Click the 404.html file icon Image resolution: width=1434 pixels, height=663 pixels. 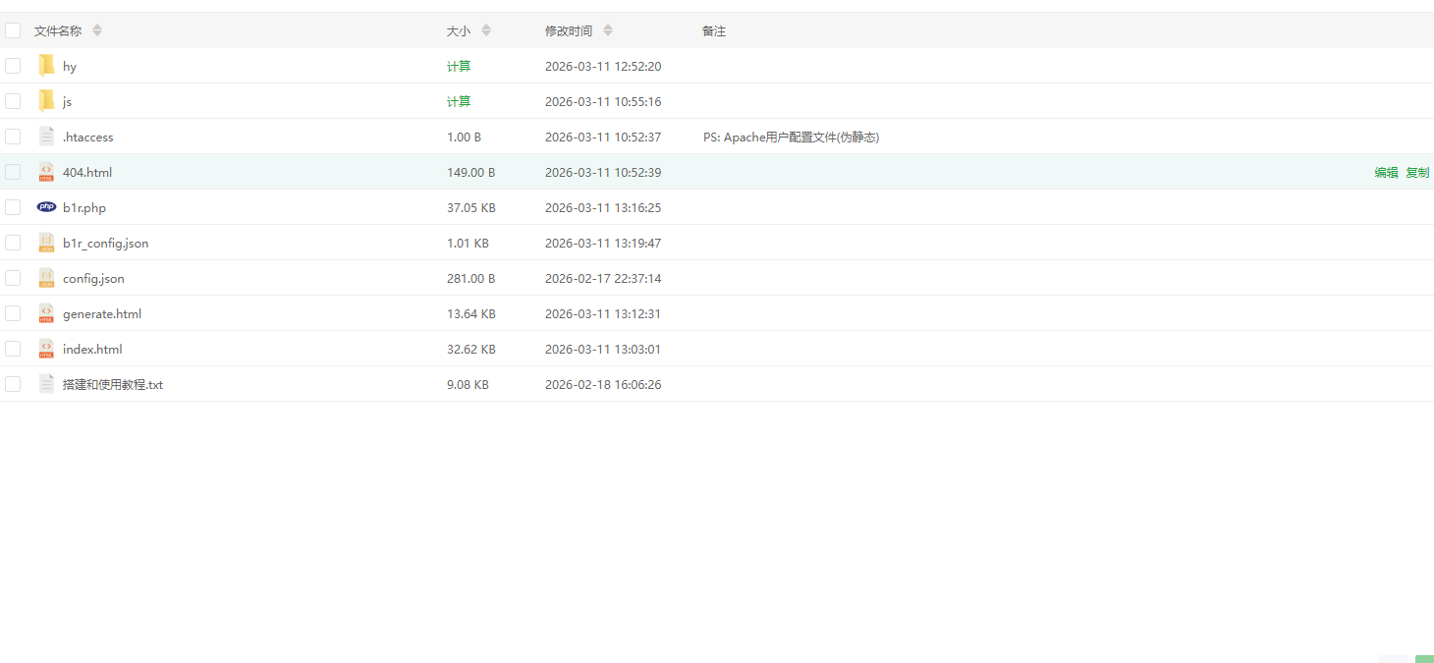click(x=46, y=172)
